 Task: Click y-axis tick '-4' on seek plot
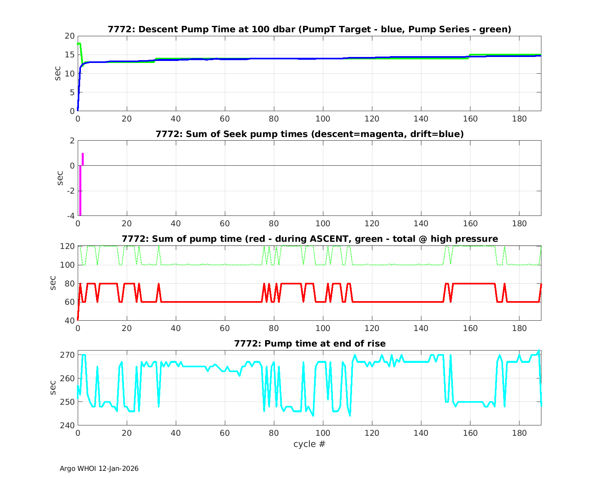point(71,216)
